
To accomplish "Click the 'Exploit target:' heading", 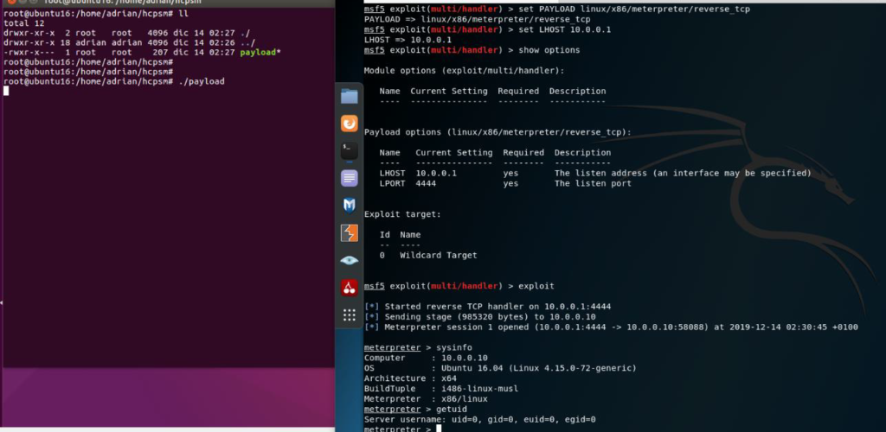I will coord(402,214).
